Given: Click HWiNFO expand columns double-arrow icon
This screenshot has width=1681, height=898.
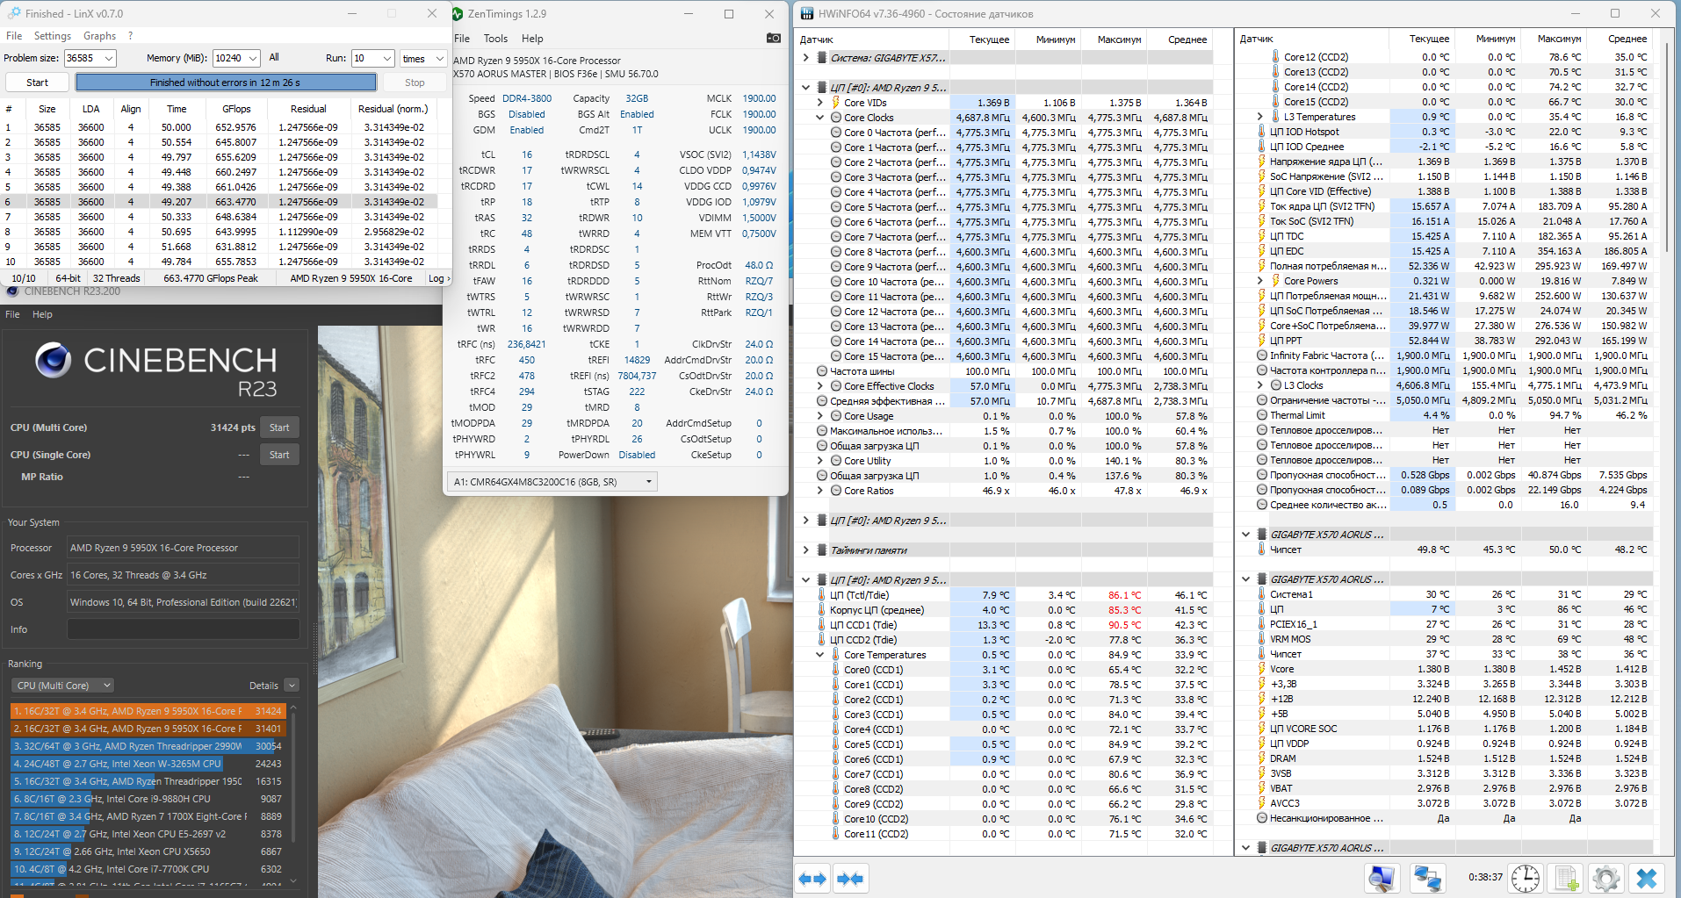Looking at the screenshot, I should coord(812,878).
